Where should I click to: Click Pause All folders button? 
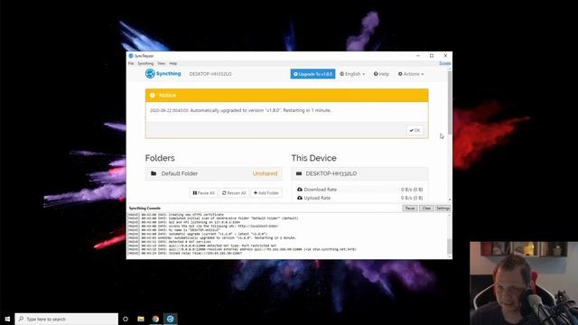pos(203,193)
